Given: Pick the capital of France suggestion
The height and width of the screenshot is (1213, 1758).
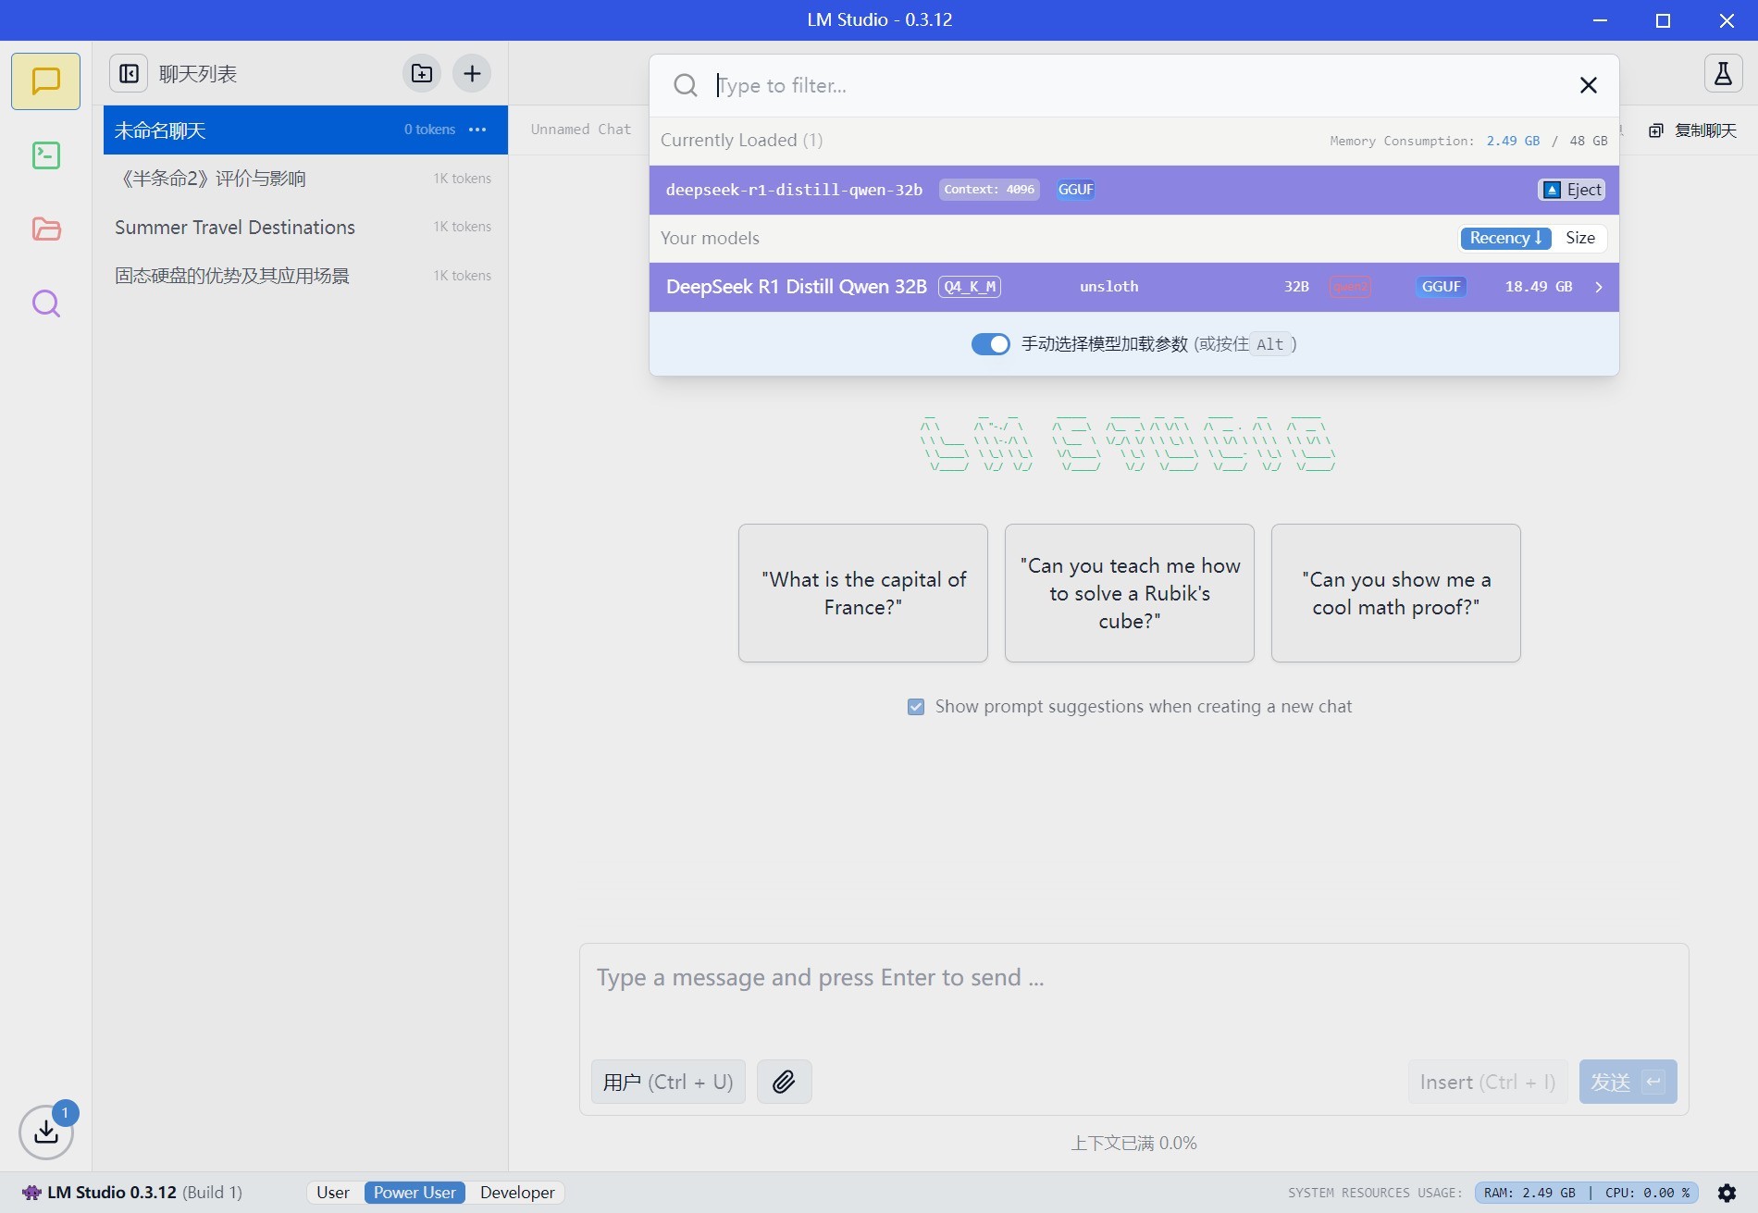Looking at the screenshot, I should coord(863,593).
